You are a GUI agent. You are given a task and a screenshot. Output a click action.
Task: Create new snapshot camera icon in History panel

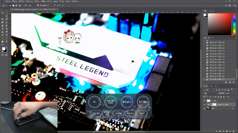click(x=230, y=82)
